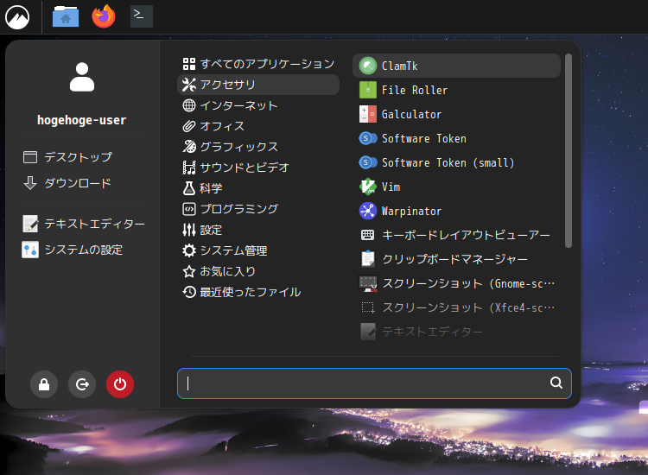Open Software Token (small) entry

point(456,162)
